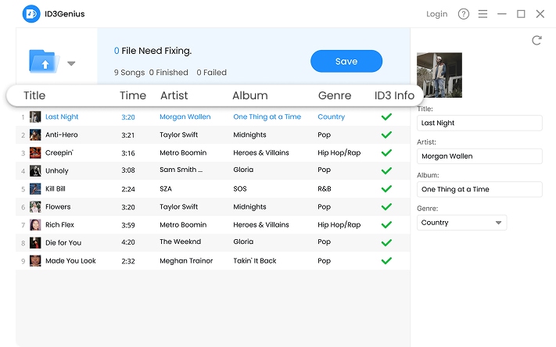The height and width of the screenshot is (347, 556).
Task: Click the Last Night song cover thumbnail
Action: (x=35, y=116)
